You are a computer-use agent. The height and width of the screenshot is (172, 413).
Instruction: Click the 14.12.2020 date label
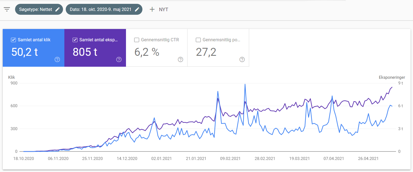click(x=127, y=158)
